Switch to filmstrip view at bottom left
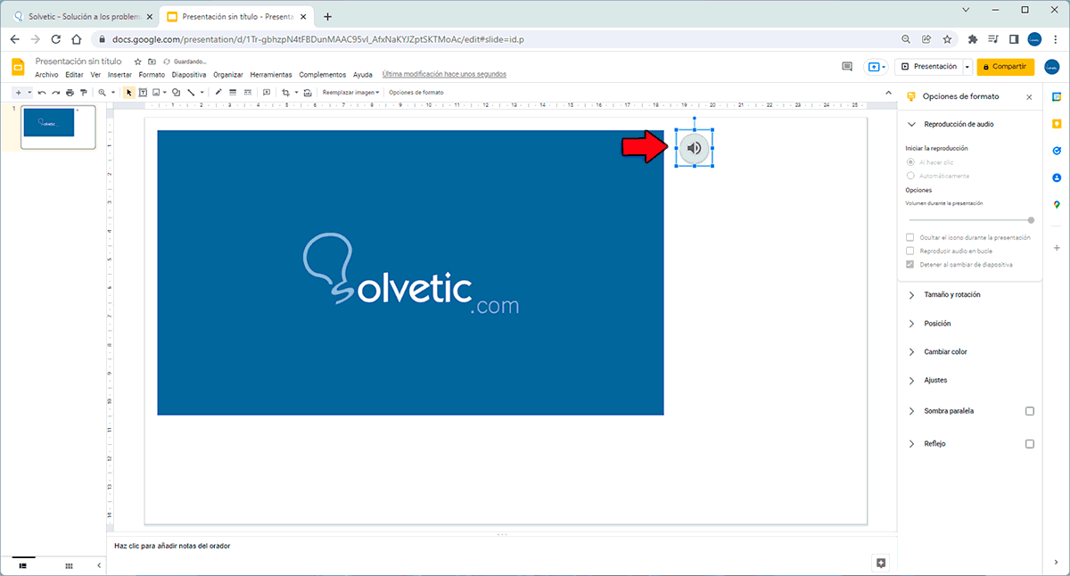The image size is (1070, 576). pos(22,566)
